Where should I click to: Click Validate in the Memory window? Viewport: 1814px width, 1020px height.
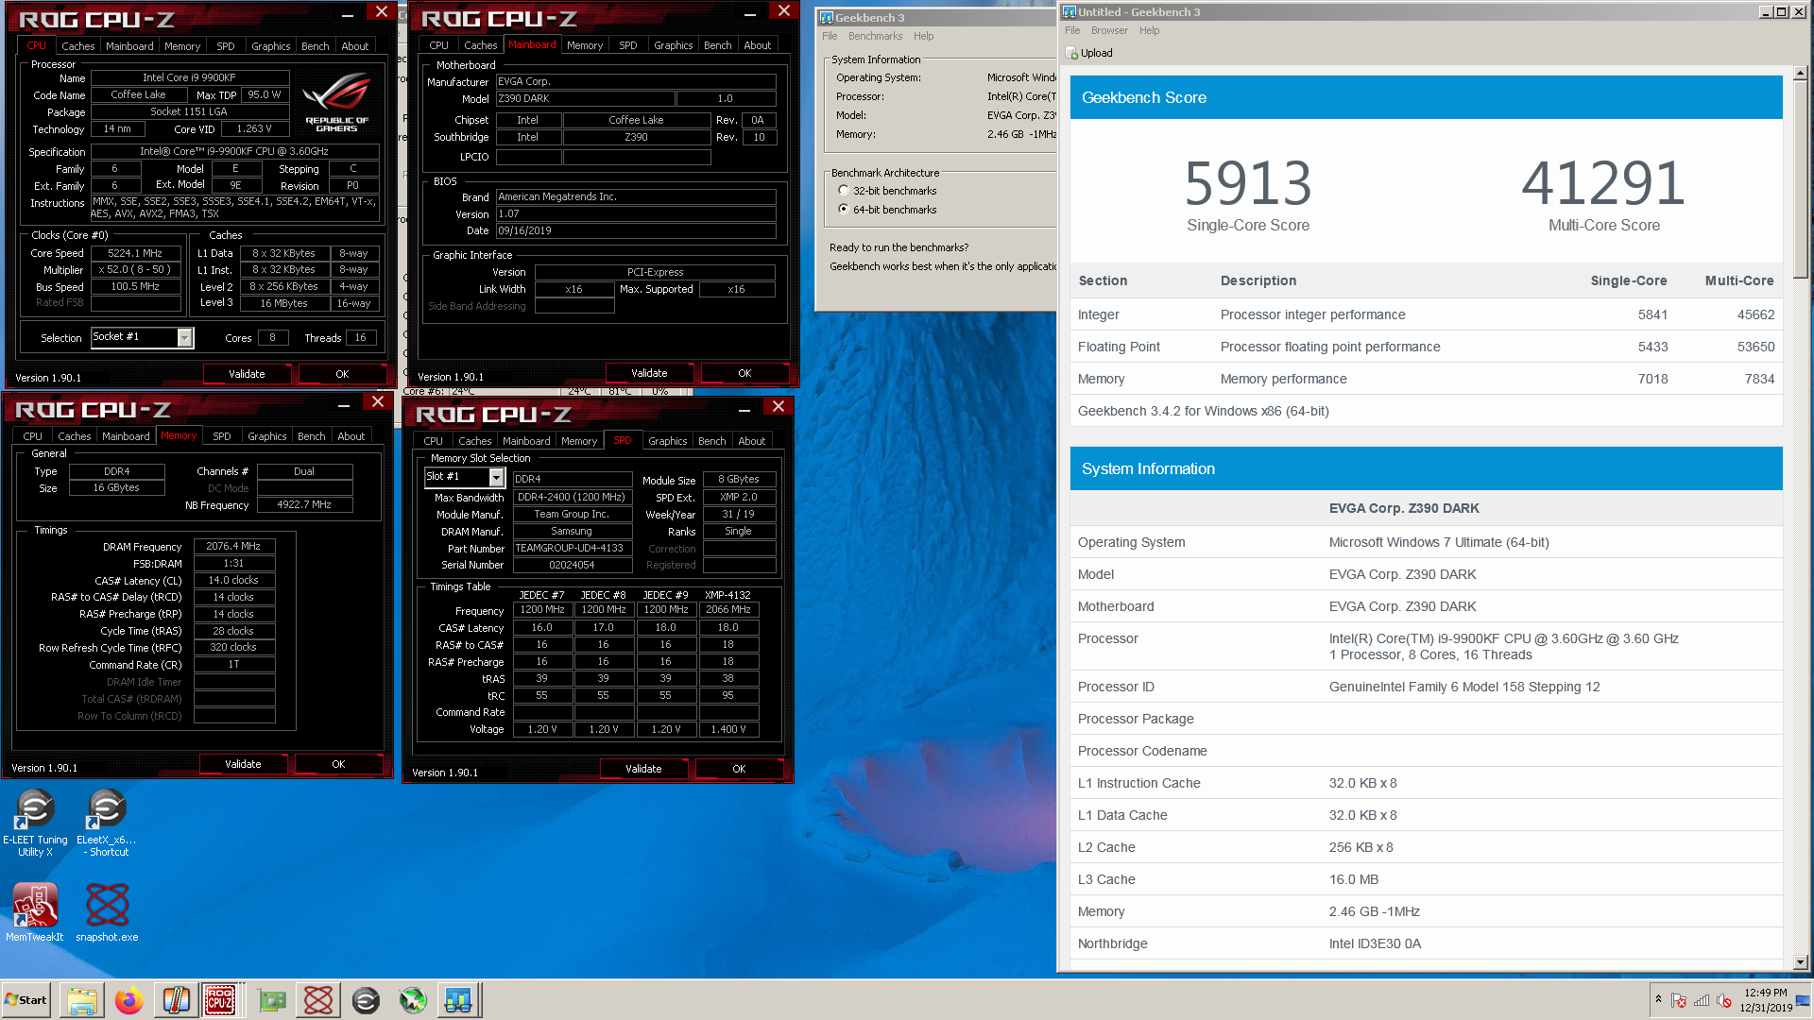click(x=243, y=764)
